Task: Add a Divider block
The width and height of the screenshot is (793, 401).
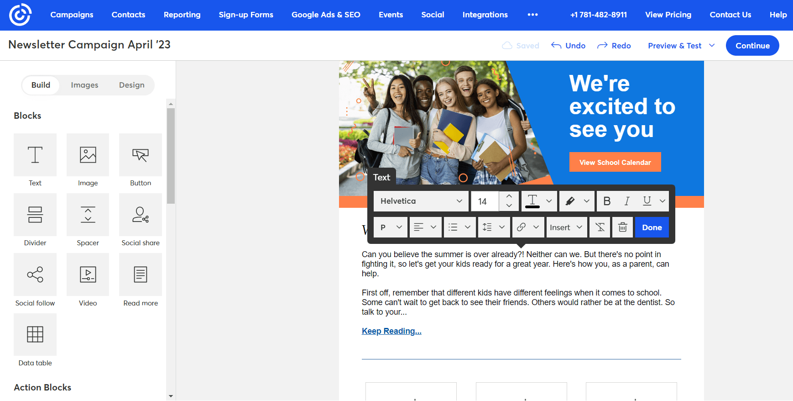Action: [35, 215]
